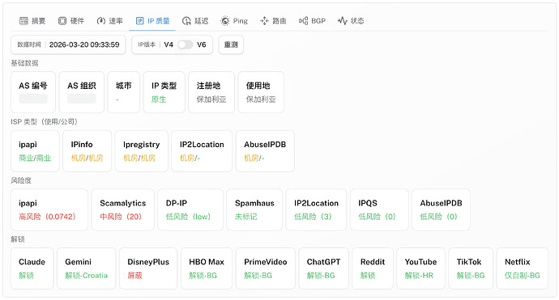Click the PrimeVideo 解锁-BG card
This screenshot has width=559, height=300.
tap(265, 268)
